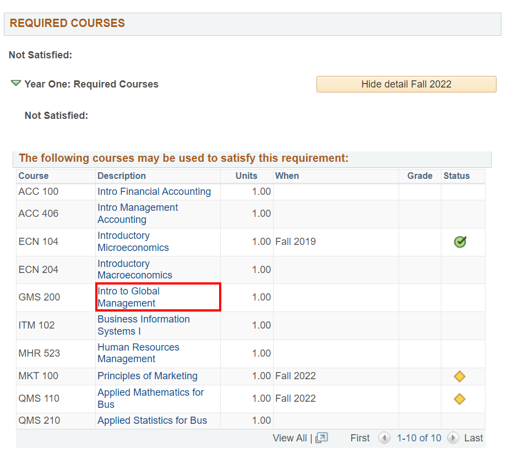Click yellow diamond status icon for QMS 110
507x459 pixels.
coord(460,399)
